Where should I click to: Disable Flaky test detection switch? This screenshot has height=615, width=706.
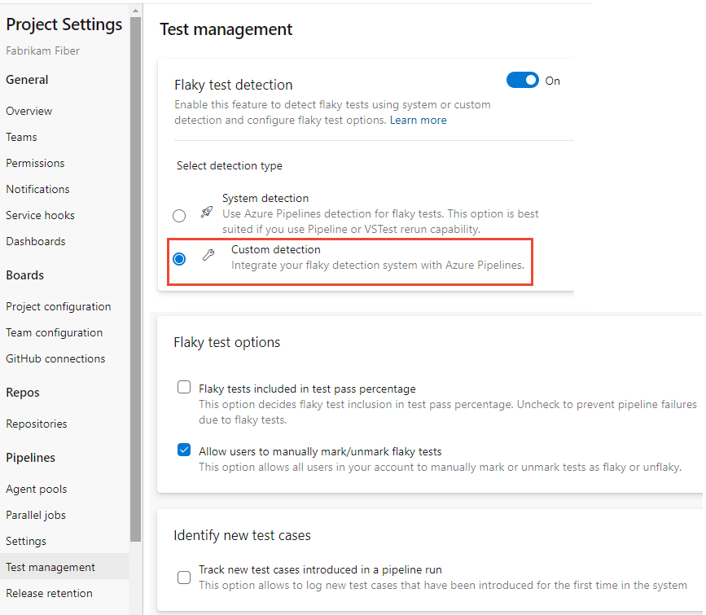coord(524,80)
